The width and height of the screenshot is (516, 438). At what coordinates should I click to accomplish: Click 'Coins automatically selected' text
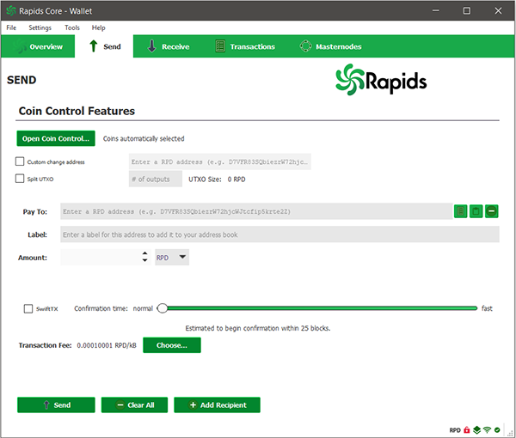pyautogui.click(x=144, y=138)
